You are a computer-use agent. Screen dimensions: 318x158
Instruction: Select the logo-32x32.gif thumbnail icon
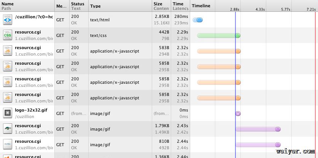point(8,113)
